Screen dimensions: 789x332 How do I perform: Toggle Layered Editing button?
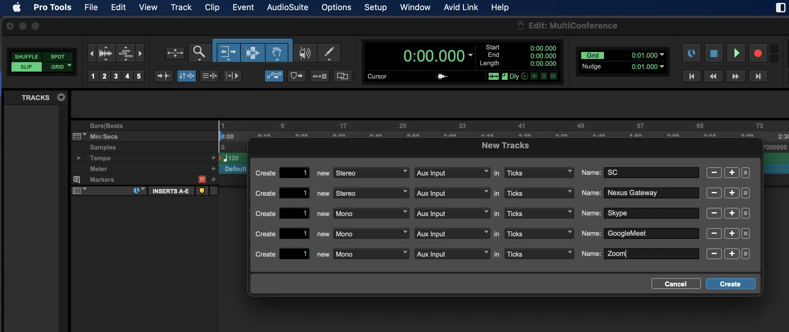pyautogui.click(x=343, y=76)
